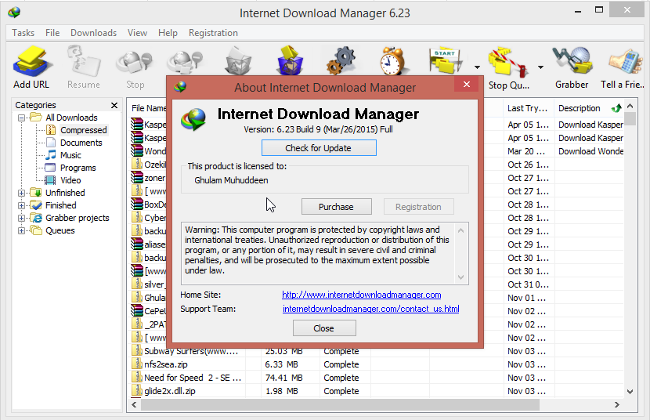Screen dimensions: 650x420
Task: Click the Check for Update button
Action: coord(319,148)
